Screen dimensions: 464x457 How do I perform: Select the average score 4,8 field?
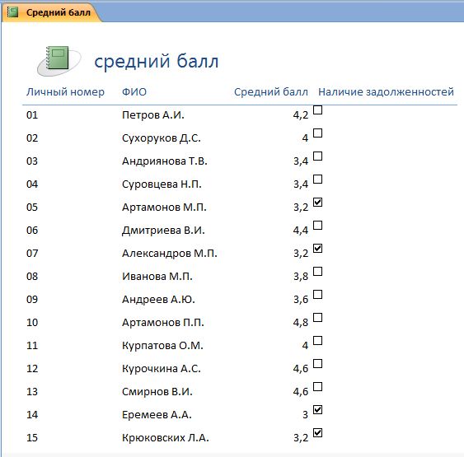tap(300, 322)
